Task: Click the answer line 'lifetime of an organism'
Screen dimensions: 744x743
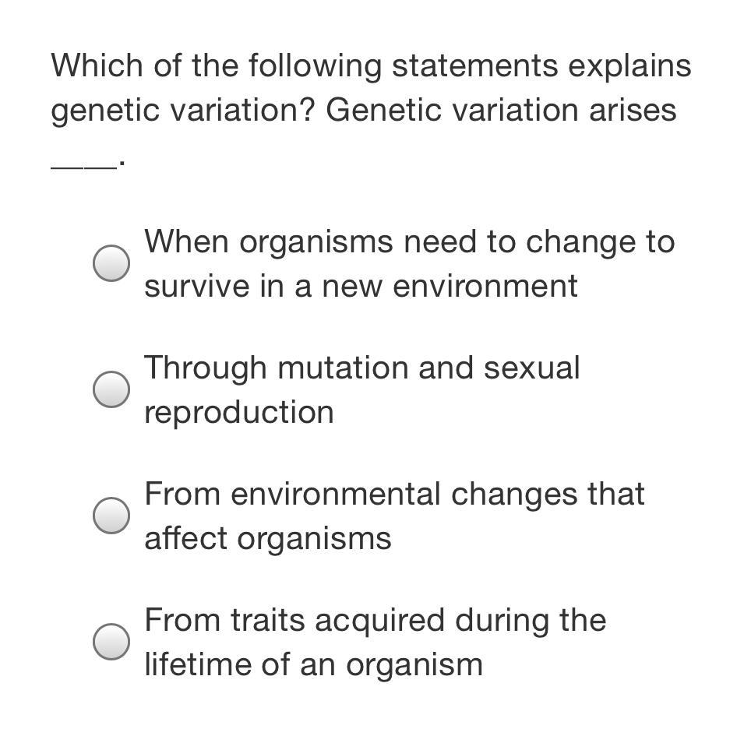Action: [314, 666]
